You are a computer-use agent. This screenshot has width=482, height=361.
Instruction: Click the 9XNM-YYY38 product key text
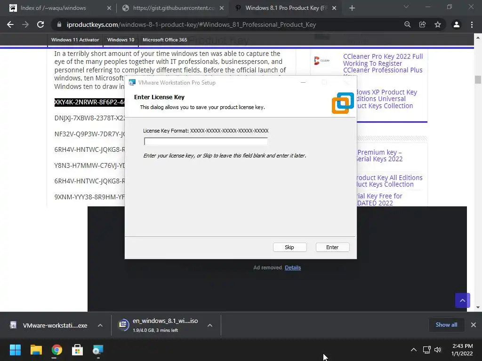tap(89, 197)
